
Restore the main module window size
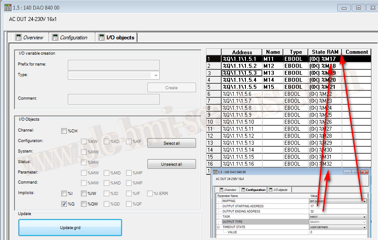pyautogui.click(x=358, y=7)
